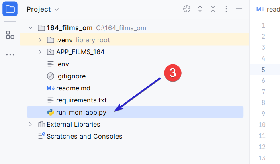Open Project panel options kebab menu
Image resolution: width=280 pixels, height=164 pixels.
pos(226,9)
